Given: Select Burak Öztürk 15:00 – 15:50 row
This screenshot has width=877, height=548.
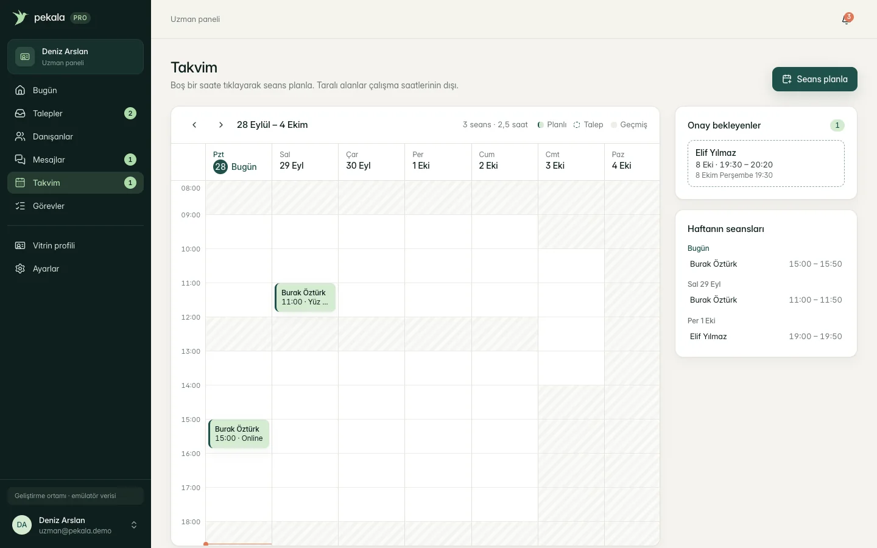Looking at the screenshot, I should point(766,264).
